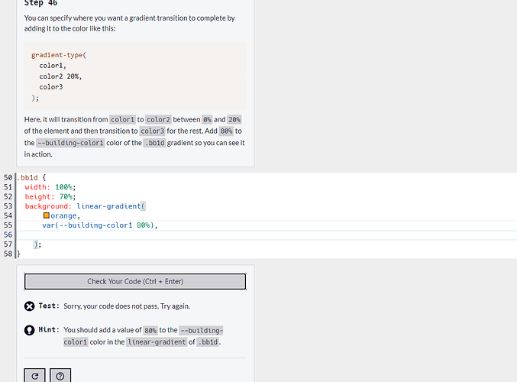Click the failed test X icon
The height and width of the screenshot is (382, 517).
(x=29, y=306)
